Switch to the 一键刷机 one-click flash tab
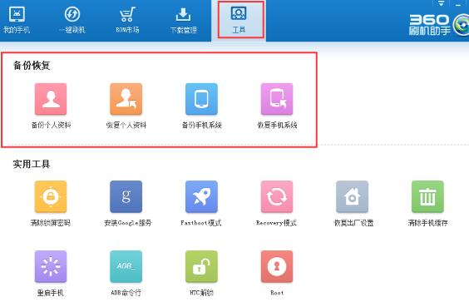 point(72,19)
